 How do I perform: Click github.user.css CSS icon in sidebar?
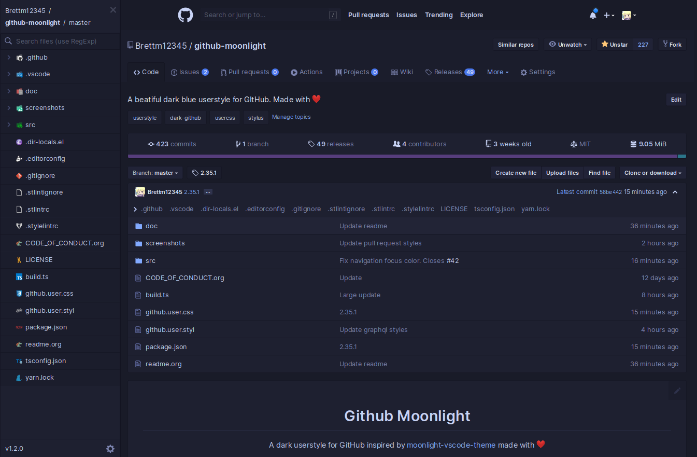click(19, 294)
